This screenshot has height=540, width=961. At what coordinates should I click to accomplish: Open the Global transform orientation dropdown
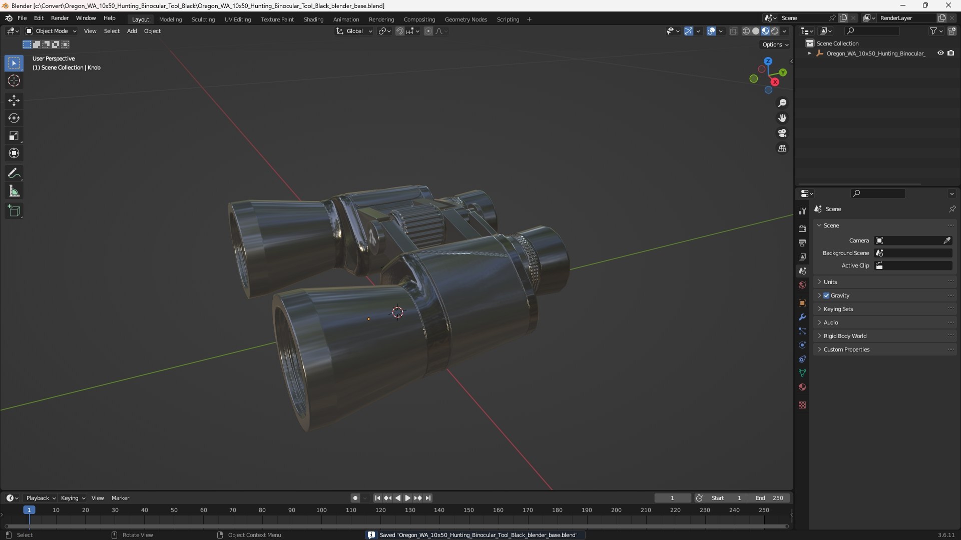(354, 31)
